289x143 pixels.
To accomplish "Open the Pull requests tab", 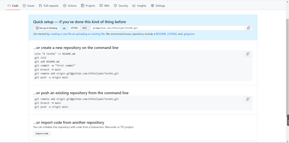I will [49, 6].
